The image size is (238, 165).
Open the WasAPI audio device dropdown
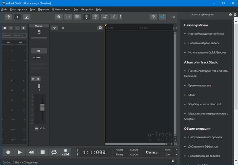[14, 35]
